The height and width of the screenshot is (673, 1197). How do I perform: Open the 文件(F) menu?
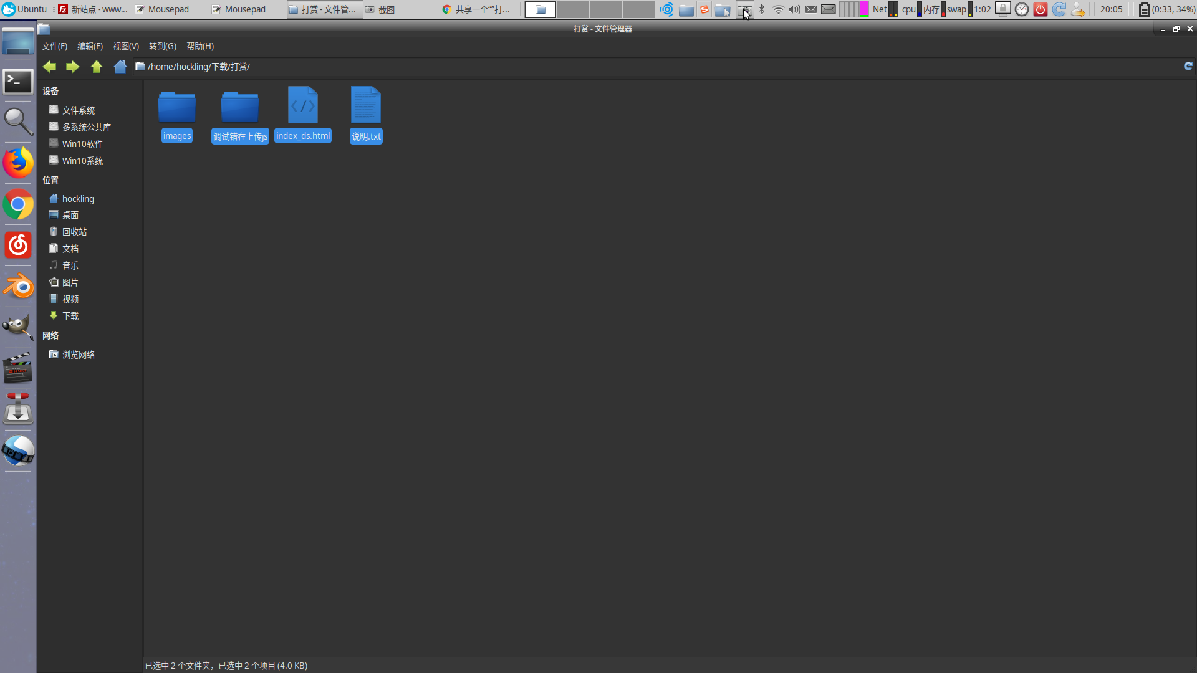(x=55, y=46)
